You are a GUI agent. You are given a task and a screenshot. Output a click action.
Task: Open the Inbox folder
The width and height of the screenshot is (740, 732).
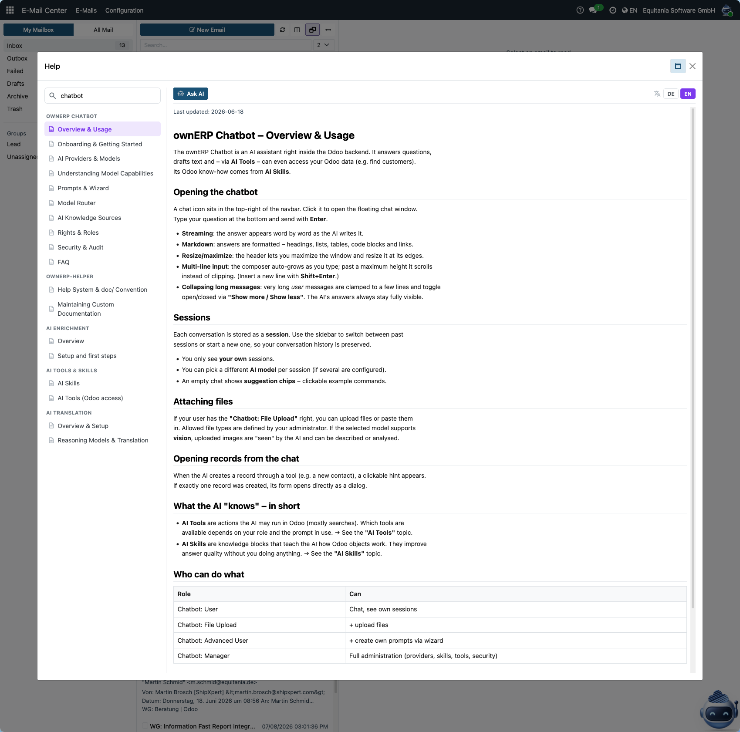click(68, 45)
